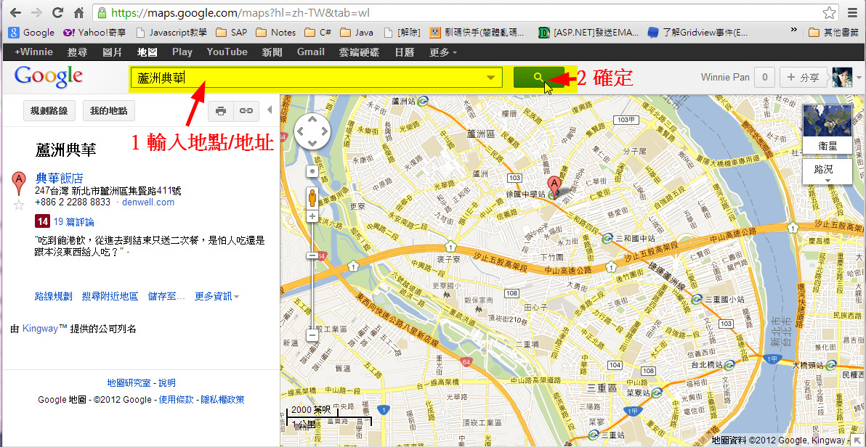Print the map with printer icon

pos(221,111)
